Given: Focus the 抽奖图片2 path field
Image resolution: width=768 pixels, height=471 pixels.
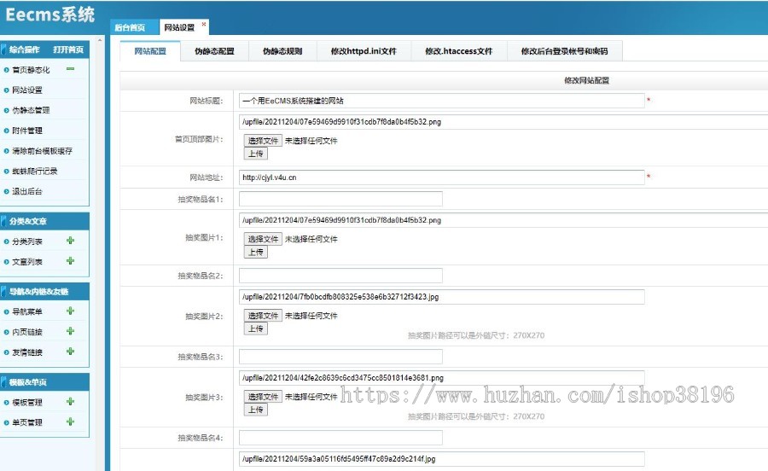Looking at the screenshot, I should [442, 297].
